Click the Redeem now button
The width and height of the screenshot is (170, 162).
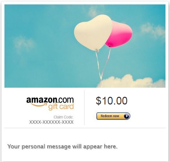click(113, 116)
